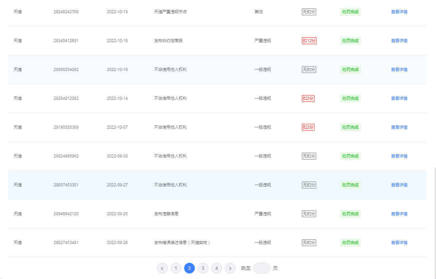The width and height of the screenshot is (436, 279).
Task: Click 天猫 platform cell in row 29027453481
Action: point(18,243)
